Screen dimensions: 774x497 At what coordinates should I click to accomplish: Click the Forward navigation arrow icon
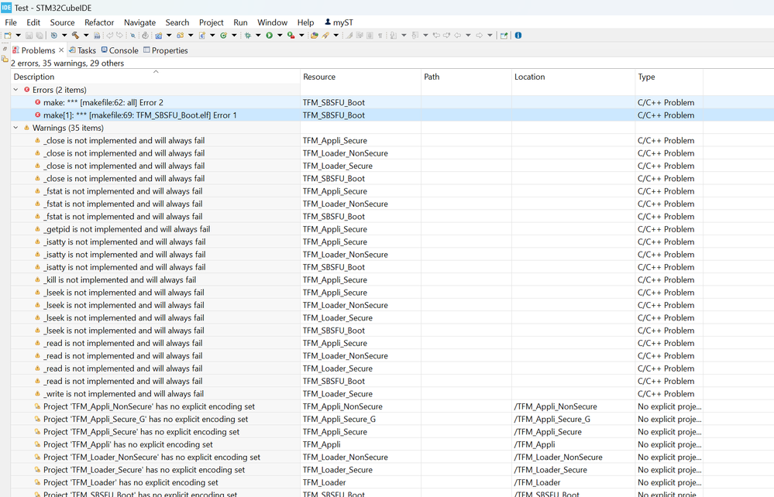(x=480, y=36)
